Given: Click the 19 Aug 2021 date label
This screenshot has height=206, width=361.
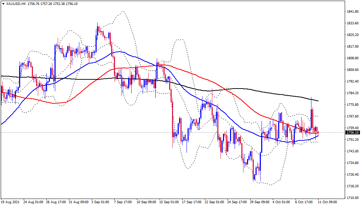Looking at the screenshot, I should (10, 202).
